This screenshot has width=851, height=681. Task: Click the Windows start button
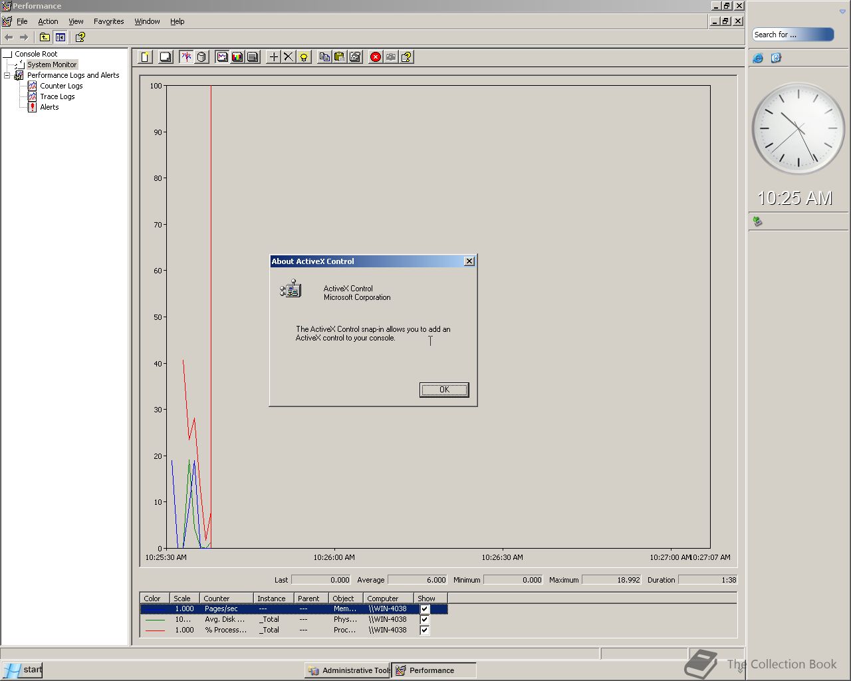23,670
